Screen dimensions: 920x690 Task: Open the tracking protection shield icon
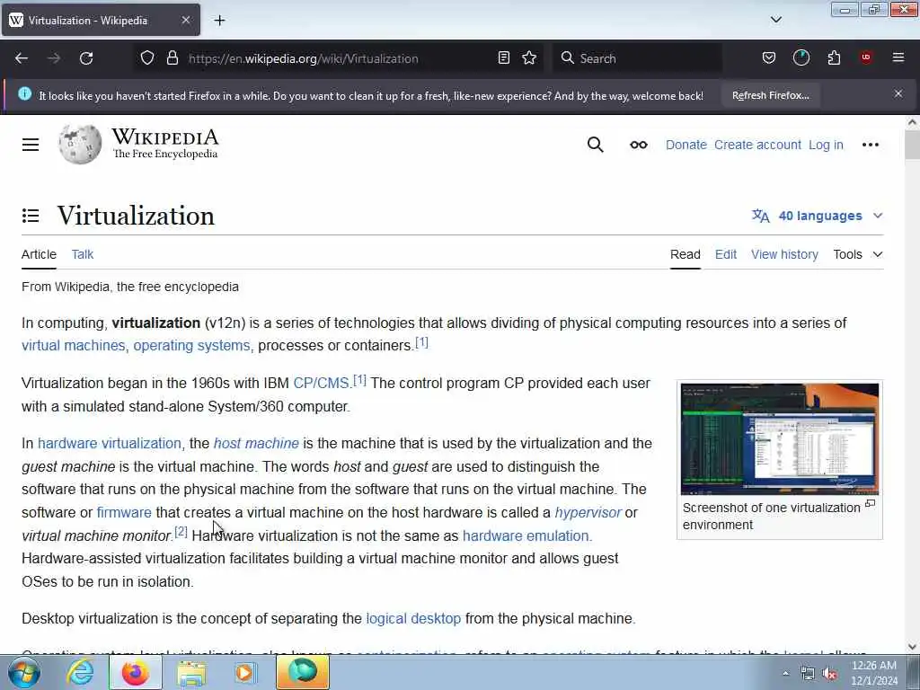pos(147,58)
